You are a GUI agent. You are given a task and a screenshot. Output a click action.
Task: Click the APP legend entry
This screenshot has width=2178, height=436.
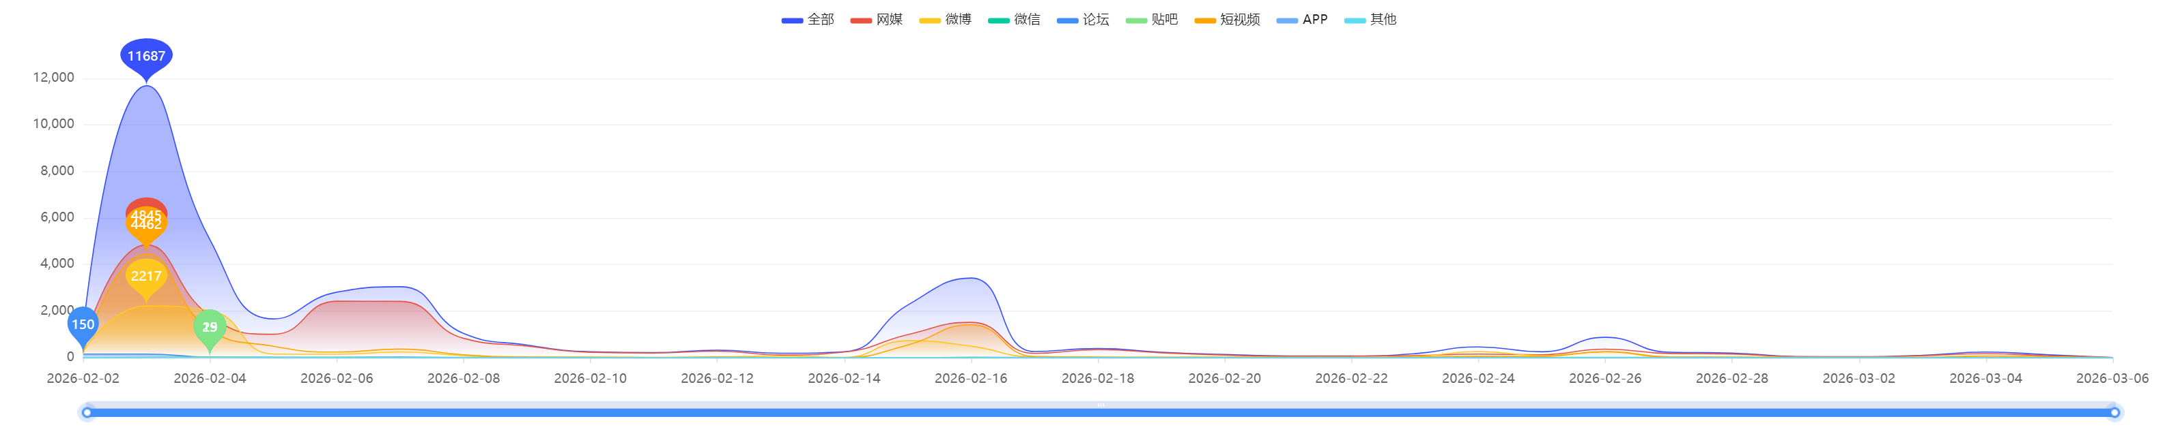[1302, 19]
